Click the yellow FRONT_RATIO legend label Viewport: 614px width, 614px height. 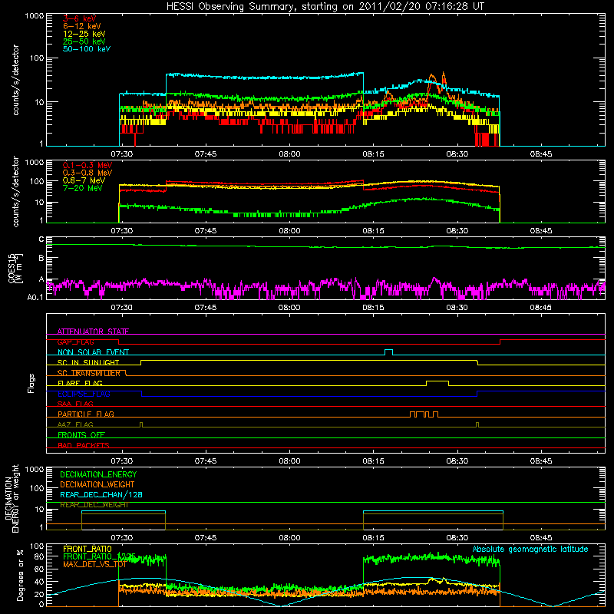(87, 549)
